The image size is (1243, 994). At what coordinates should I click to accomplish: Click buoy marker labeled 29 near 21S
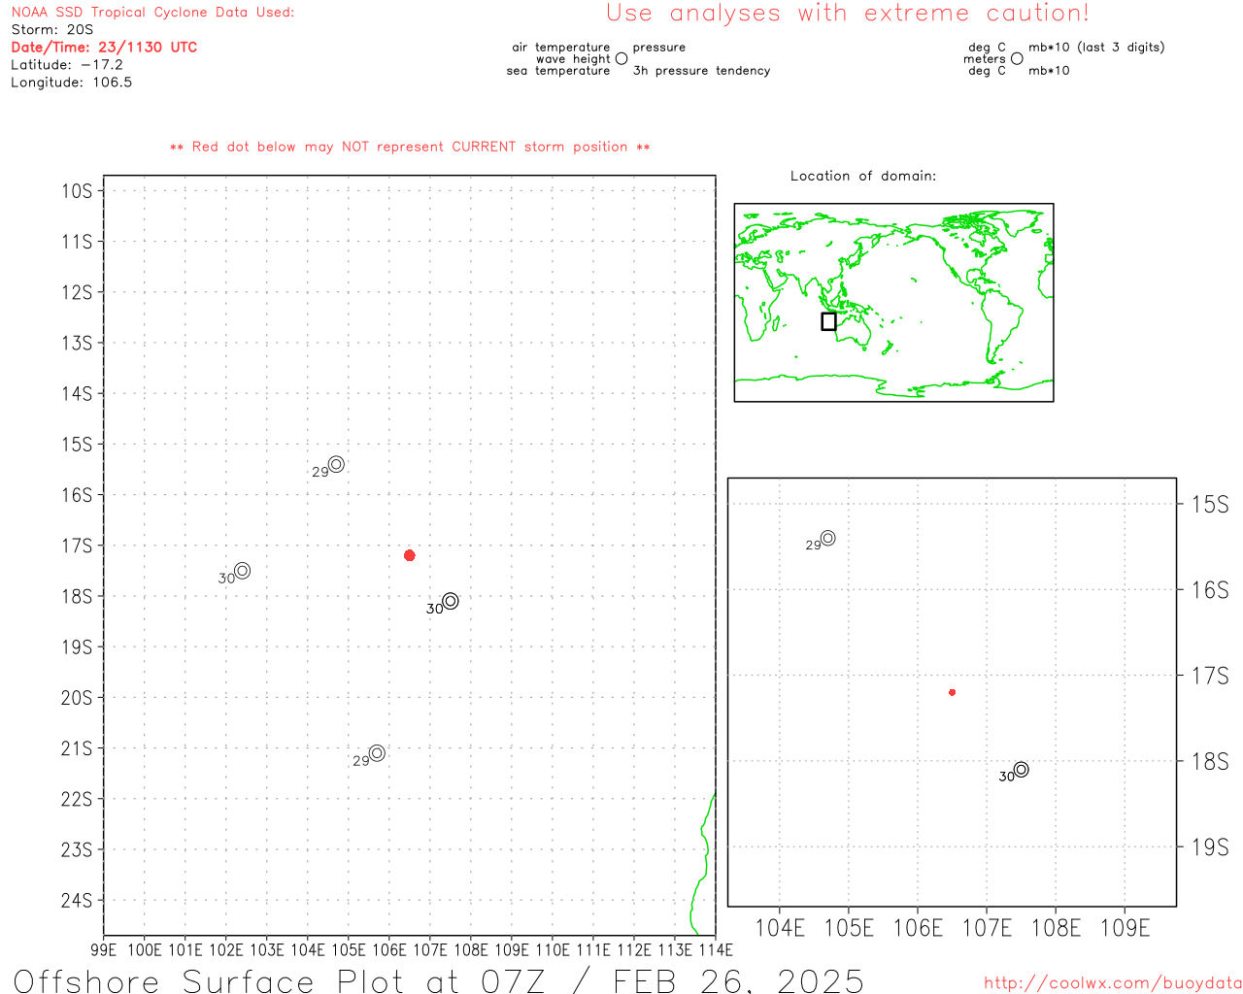tap(377, 753)
